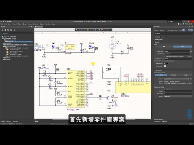The height and width of the screenshot is (145, 194).
Task: Click the white Sheet Color swatch
Action: (x=165, y=66)
